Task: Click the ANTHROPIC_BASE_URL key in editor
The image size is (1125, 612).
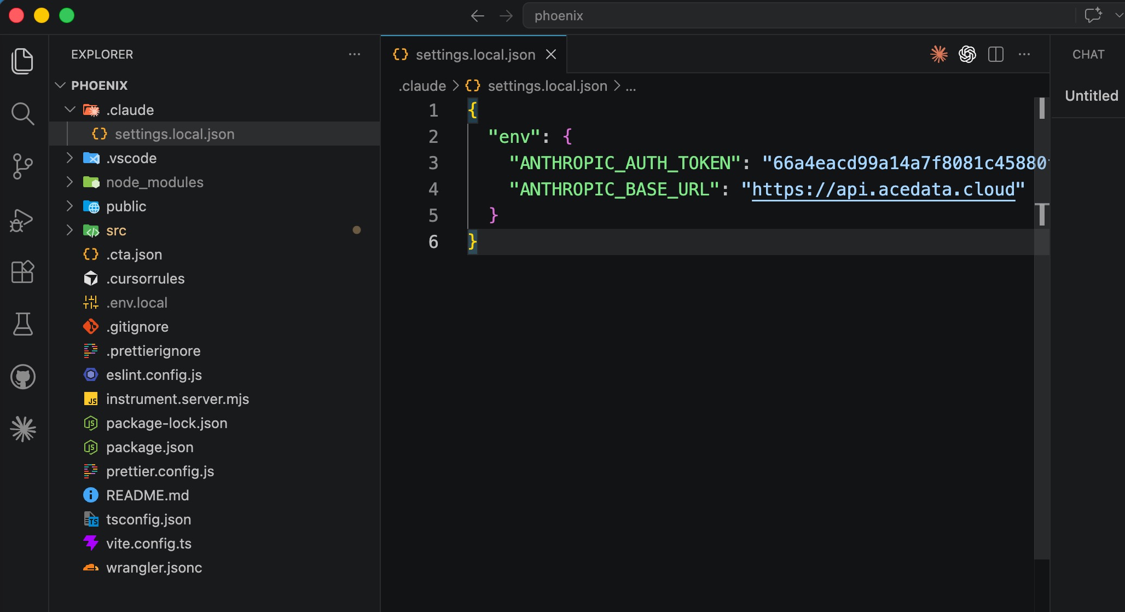Action: pyautogui.click(x=614, y=189)
